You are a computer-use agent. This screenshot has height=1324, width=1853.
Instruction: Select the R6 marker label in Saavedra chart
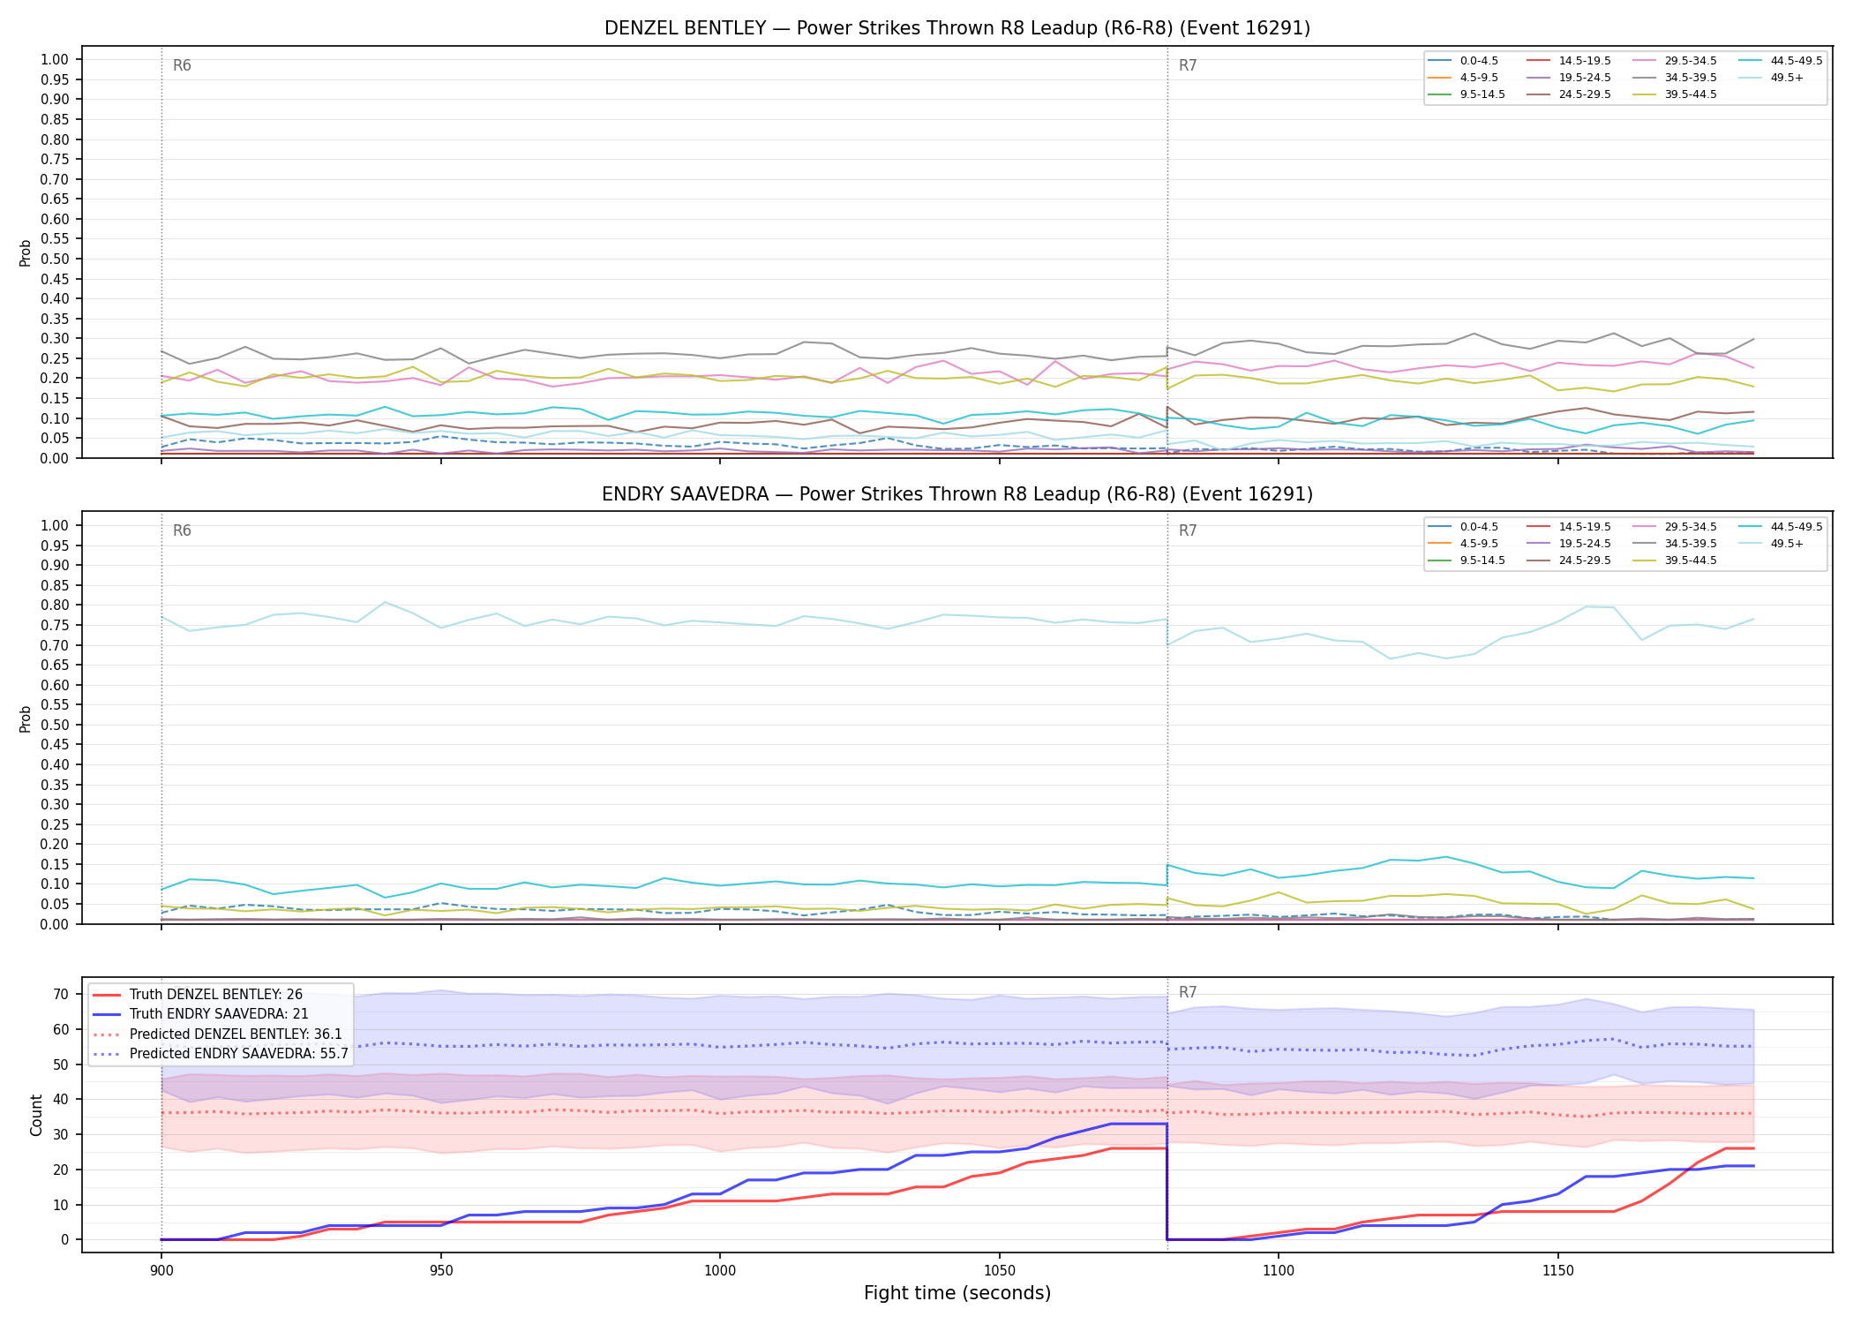pyautogui.click(x=182, y=530)
